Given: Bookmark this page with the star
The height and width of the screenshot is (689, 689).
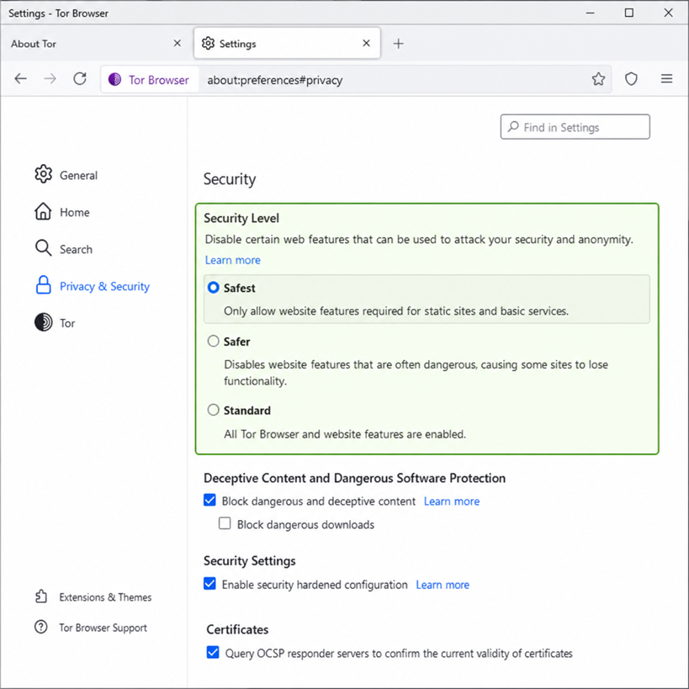Looking at the screenshot, I should pyautogui.click(x=598, y=79).
